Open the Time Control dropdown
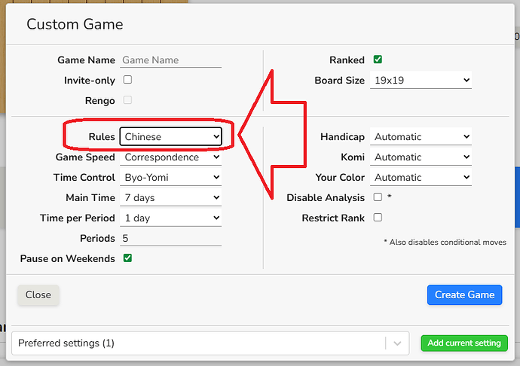 170,178
